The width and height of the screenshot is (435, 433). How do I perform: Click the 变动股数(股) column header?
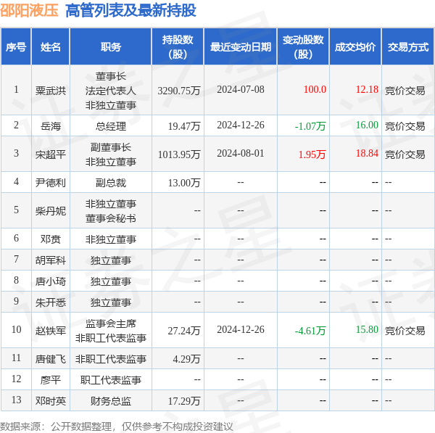click(303, 47)
